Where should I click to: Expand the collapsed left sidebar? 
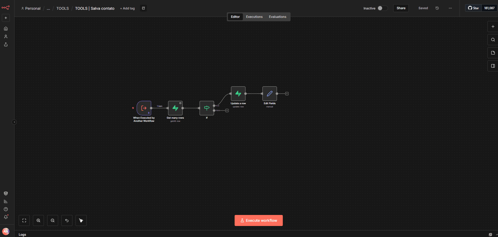(x=14, y=122)
